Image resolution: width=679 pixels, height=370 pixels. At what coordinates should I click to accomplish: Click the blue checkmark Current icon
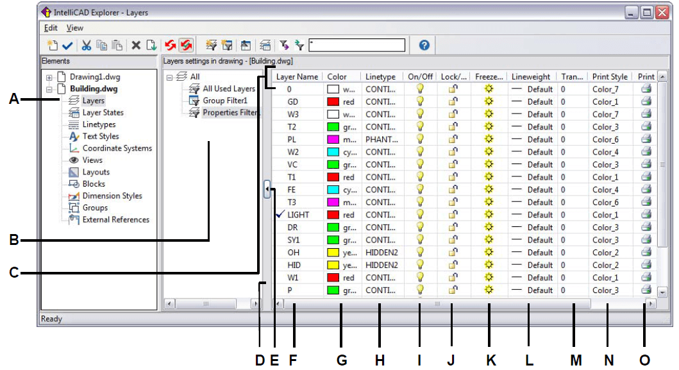pyautogui.click(x=67, y=45)
